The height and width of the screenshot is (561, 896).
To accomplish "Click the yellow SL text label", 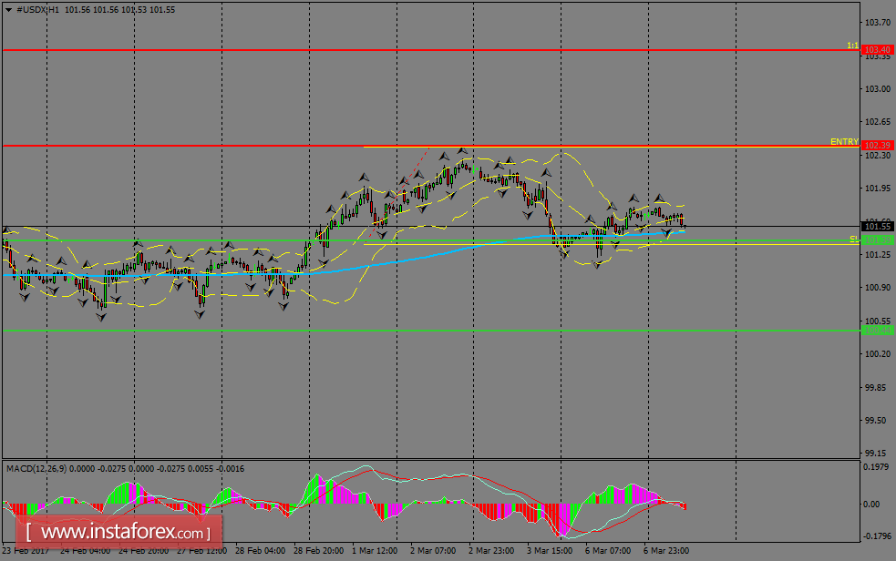I will [854, 239].
